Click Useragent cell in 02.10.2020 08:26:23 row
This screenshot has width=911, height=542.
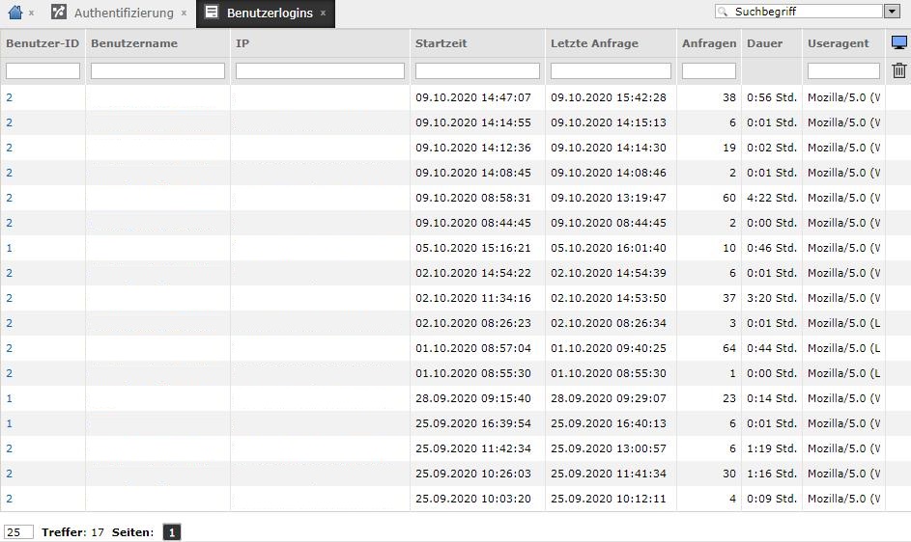(843, 323)
